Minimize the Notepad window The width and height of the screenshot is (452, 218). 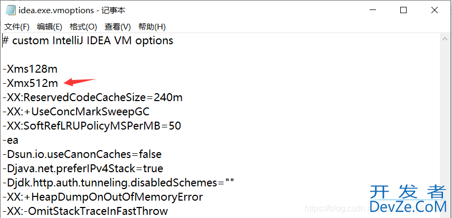[372, 11]
